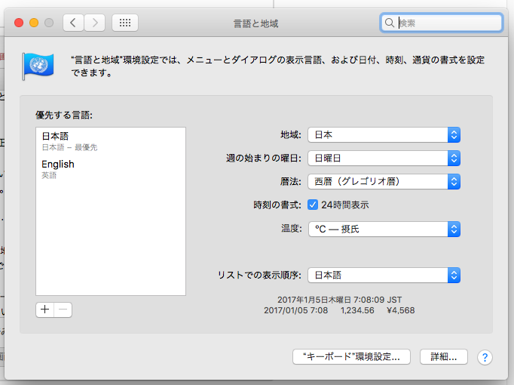Click the yellow minimize window button

(34, 23)
